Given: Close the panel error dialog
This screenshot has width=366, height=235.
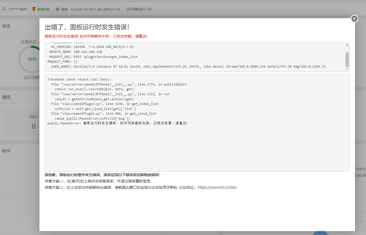Looking at the screenshot, I should click(354, 19).
